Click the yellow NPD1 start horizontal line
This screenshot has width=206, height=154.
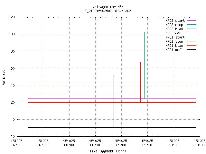(112, 95)
